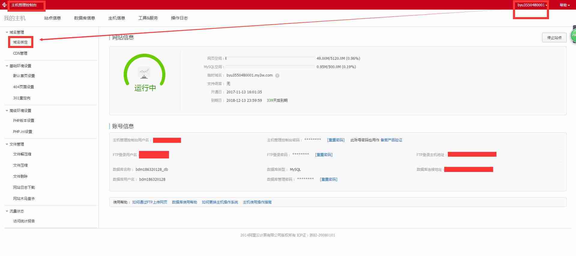Open 网站木马查杀
This screenshot has height=256, width=576.
[x=24, y=198]
